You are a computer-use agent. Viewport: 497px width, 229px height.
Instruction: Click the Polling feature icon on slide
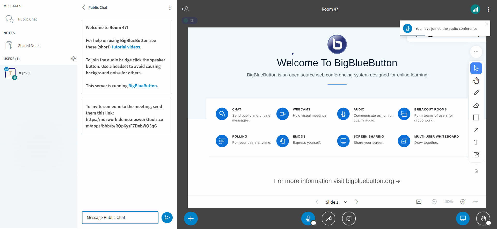click(x=222, y=141)
